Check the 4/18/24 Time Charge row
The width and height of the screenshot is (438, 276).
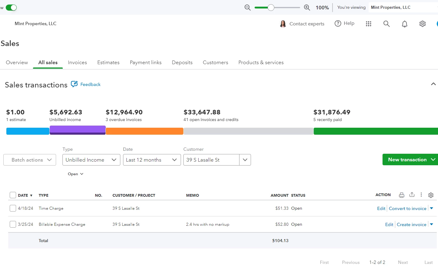[x=13, y=208]
